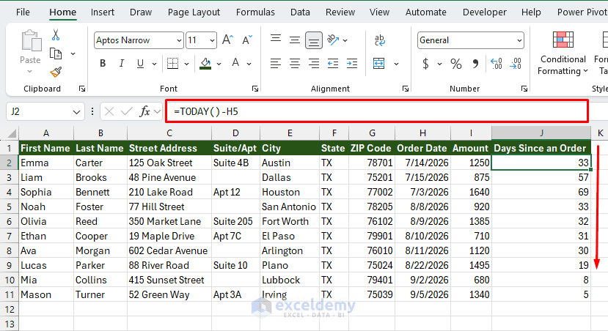Screen dimensions: 608x331
Task: Decrease indent
Action: tap(333, 63)
